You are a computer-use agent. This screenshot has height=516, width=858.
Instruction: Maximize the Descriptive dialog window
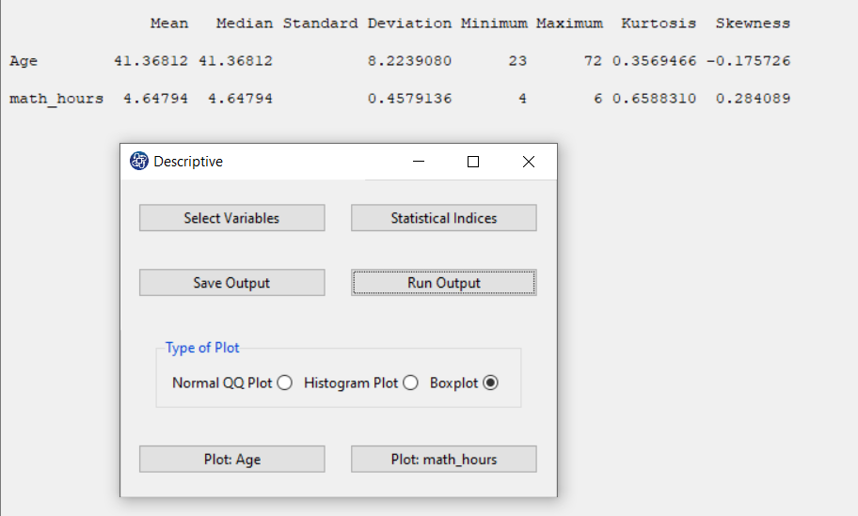473,162
